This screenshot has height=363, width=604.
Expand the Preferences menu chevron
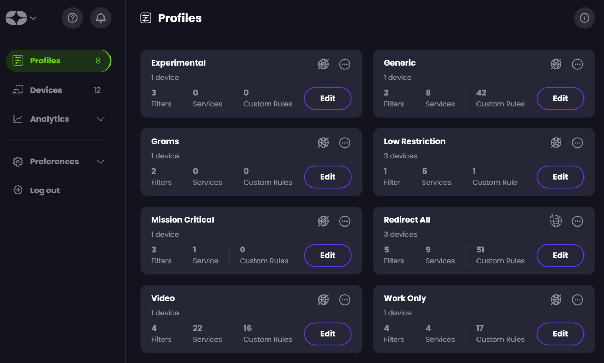pyautogui.click(x=101, y=162)
